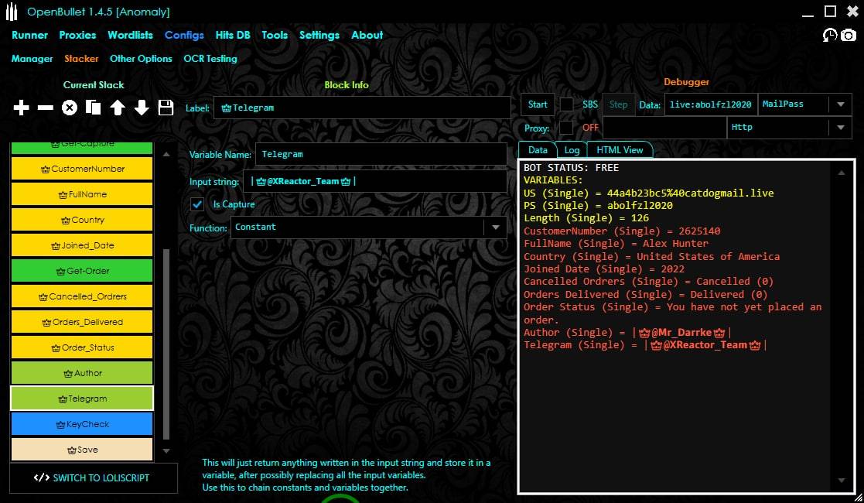Toggle the Proxy OFF checkbox
Screen dimensions: 864x503
pyautogui.click(x=566, y=128)
